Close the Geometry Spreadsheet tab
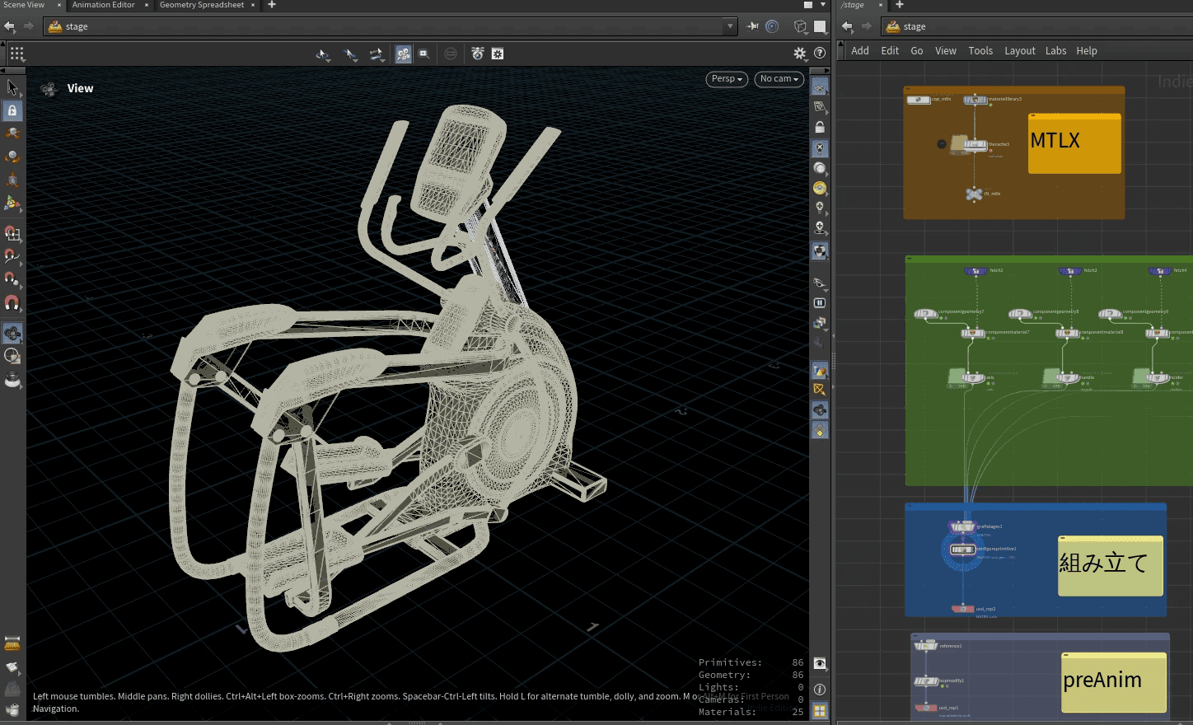Viewport: 1193px width, 725px height. click(x=252, y=5)
